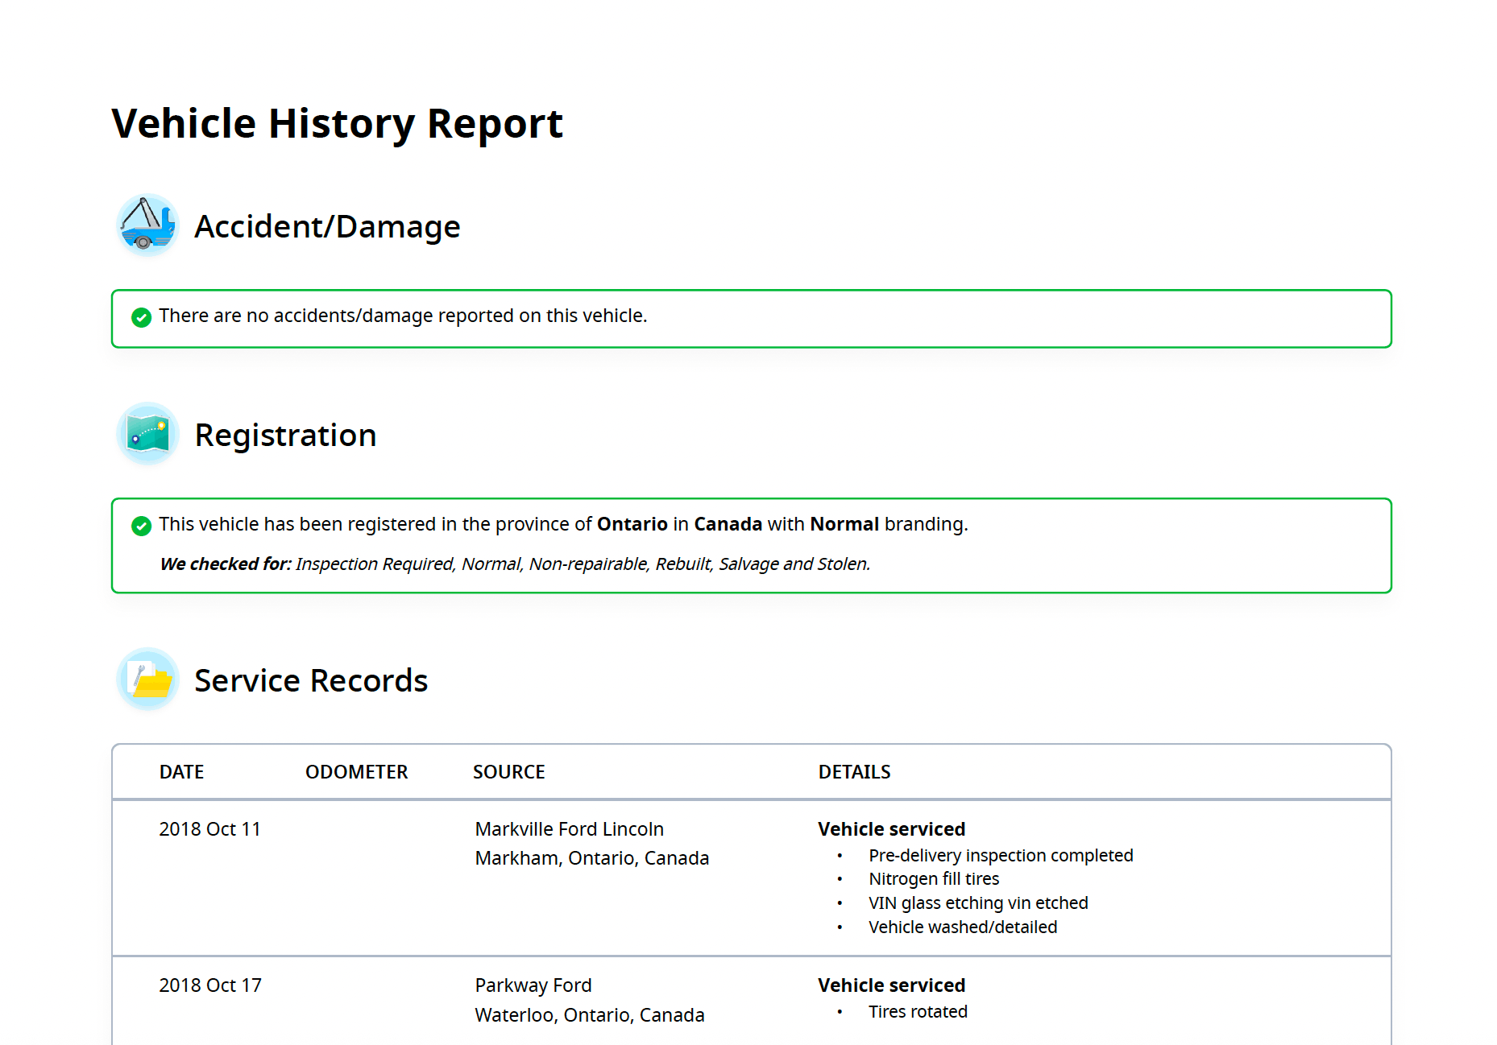Click the folder icon beside Service Records
This screenshot has width=1497, height=1045.
(147, 679)
